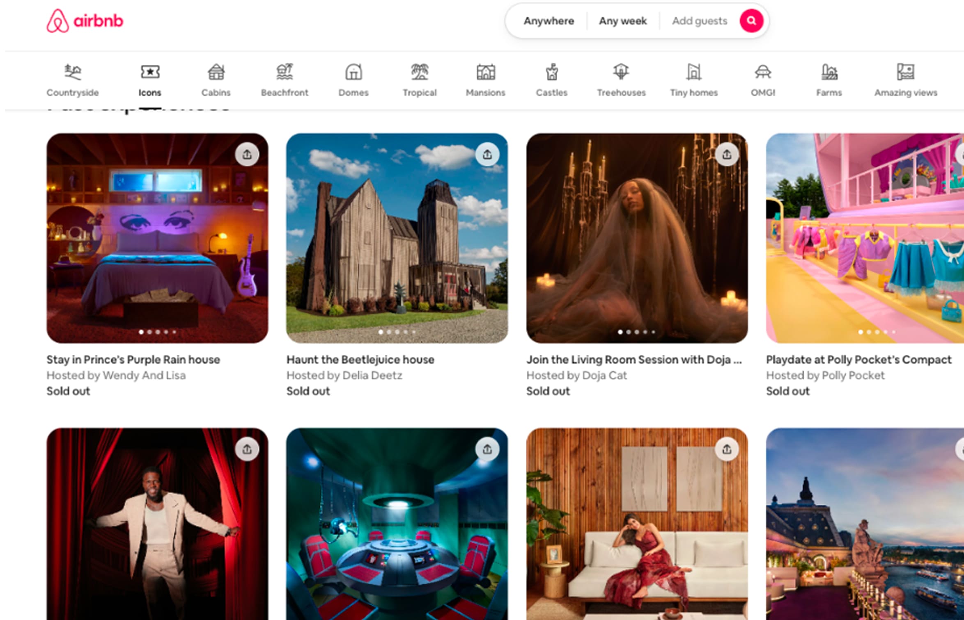Viewport: 964px width, 620px height.
Task: Click 'Sold out' under Purple Rain house
Action: click(68, 391)
